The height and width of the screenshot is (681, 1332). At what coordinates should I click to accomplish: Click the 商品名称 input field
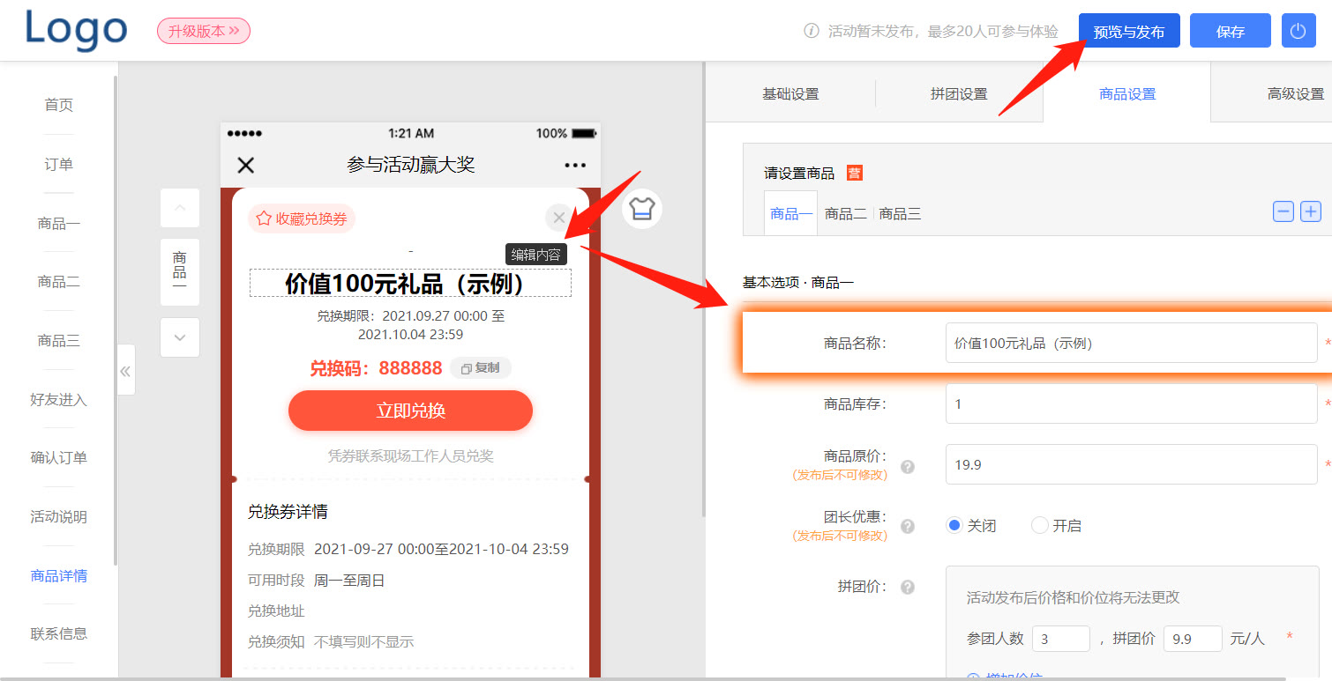[1131, 343]
